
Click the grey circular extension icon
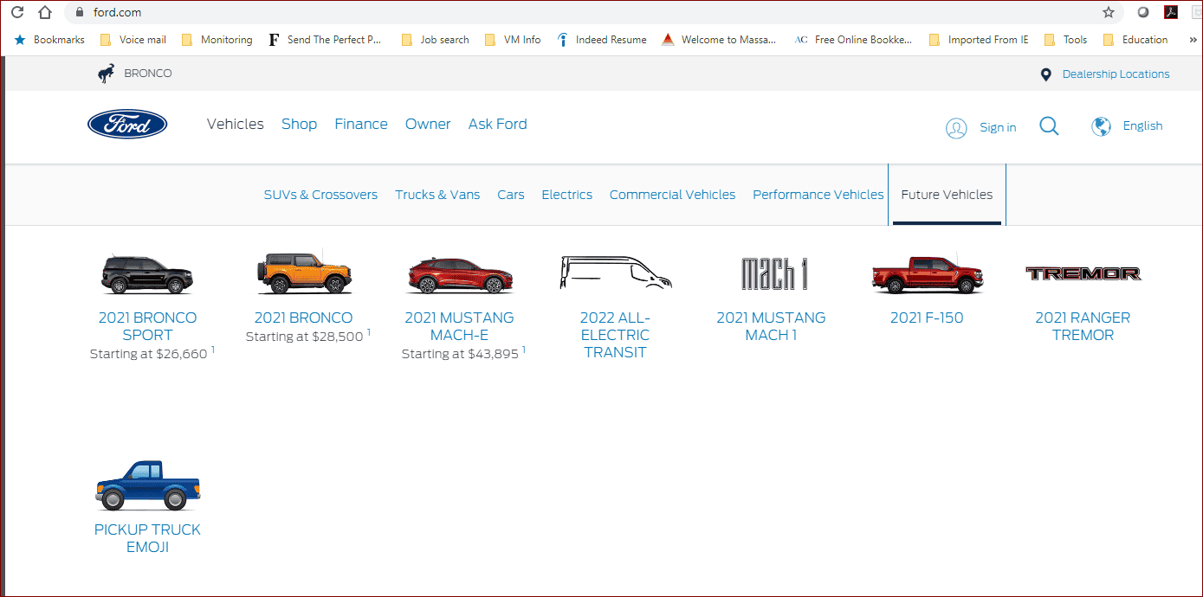point(1143,12)
